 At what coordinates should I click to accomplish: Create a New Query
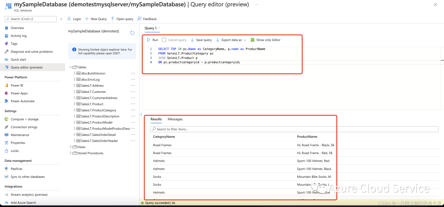click(x=96, y=19)
